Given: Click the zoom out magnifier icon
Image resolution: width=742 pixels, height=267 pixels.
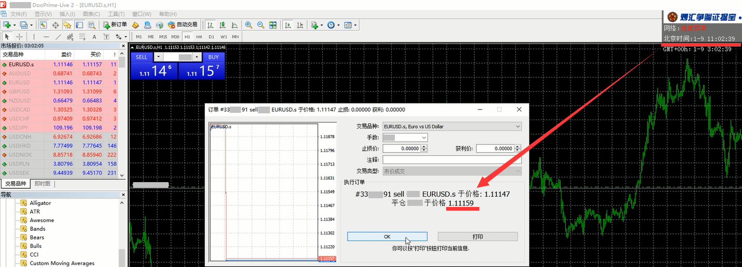Looking at the screenshot, I should tap(261, 25).
